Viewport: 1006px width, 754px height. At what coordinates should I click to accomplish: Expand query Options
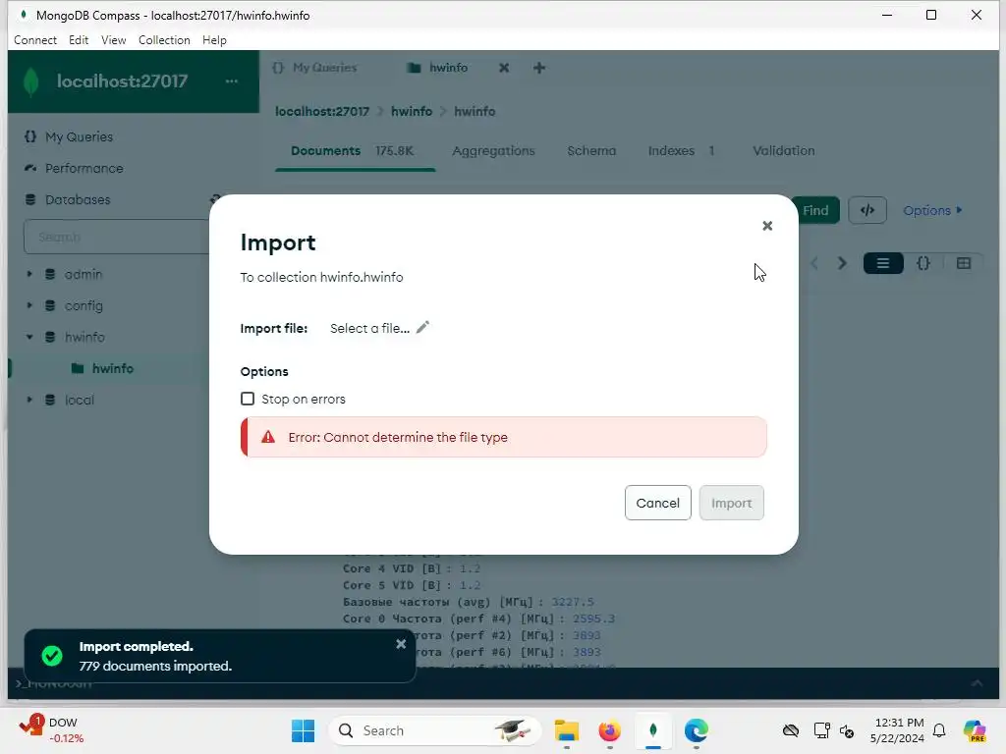click(x=932, y=210)
